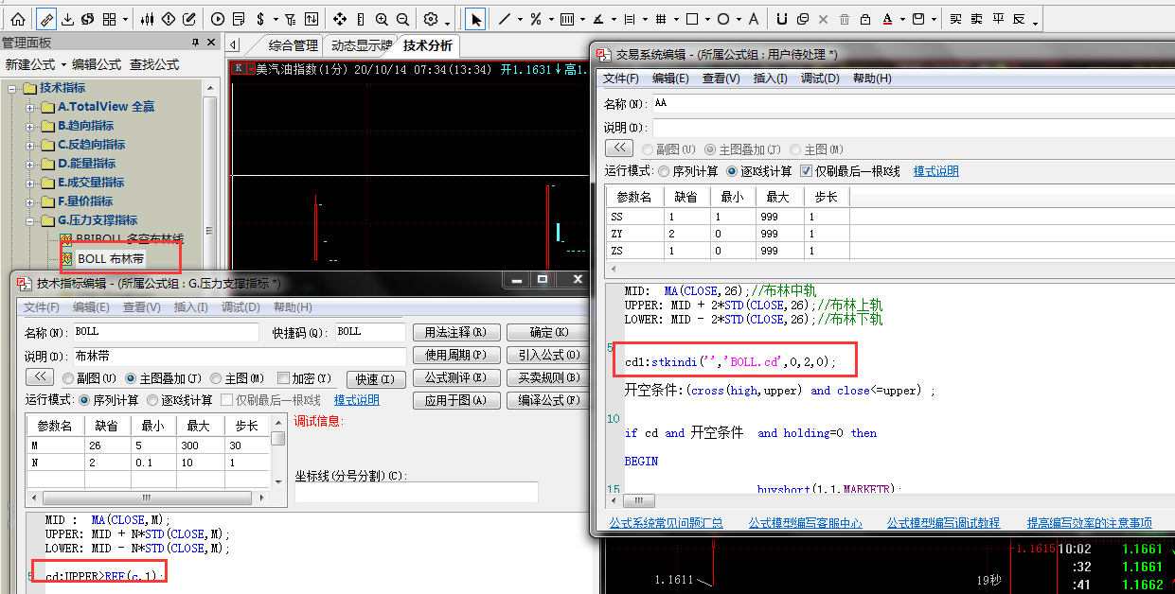The image size is (1175, 594).
Task: Enable the 加密 checkbox in indicator editor
Action: tap(283, 379)
